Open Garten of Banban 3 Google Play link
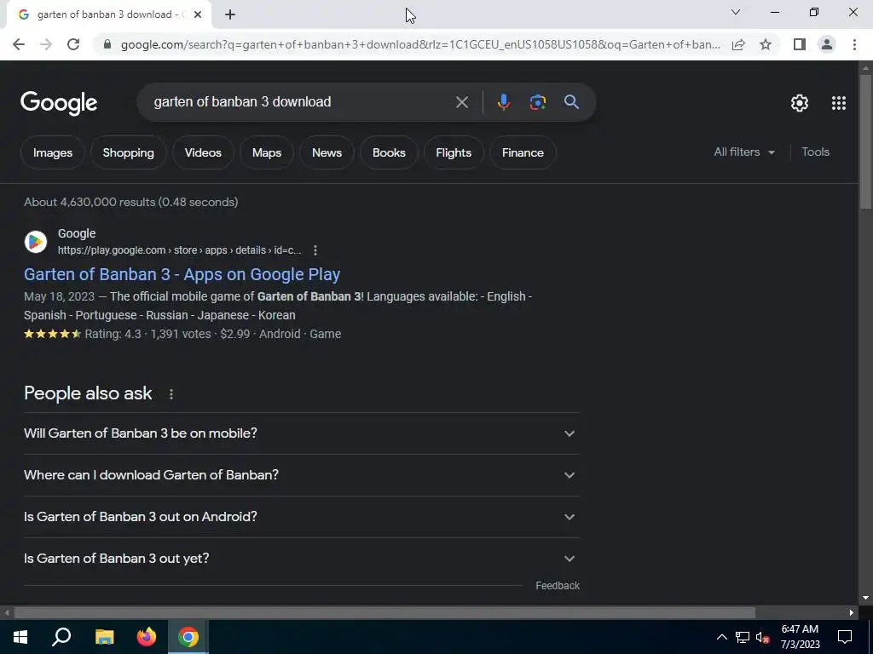This screenshot has height=654, width=873. 182,274
